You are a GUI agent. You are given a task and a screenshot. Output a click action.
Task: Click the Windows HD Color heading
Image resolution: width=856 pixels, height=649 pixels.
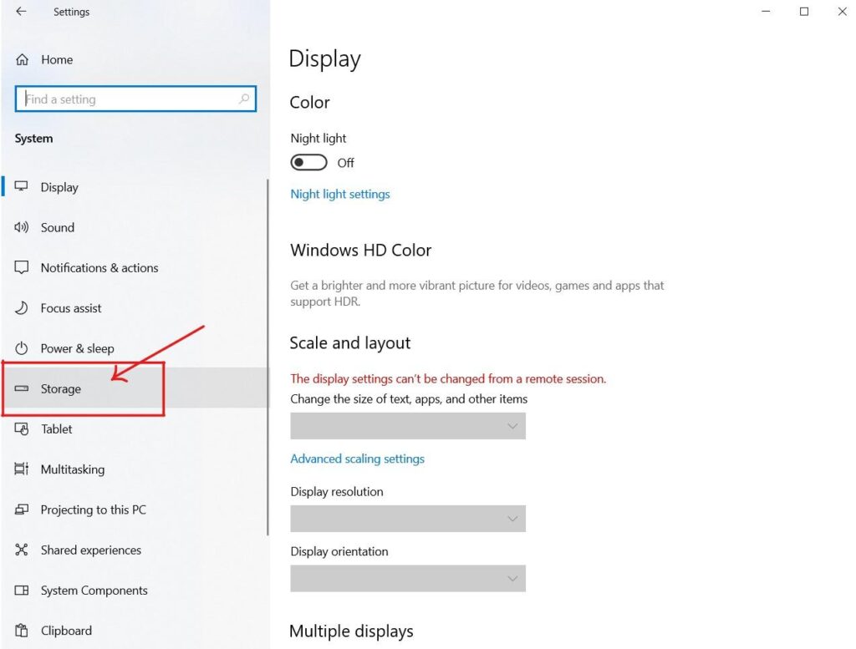pyautogui.click(x=361, y=251)
